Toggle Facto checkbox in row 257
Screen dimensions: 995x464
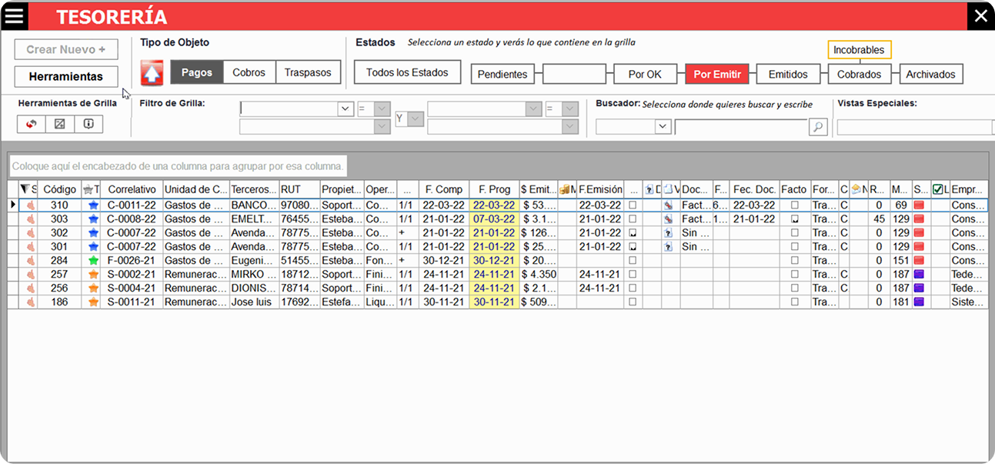click(x=795, y=275)
